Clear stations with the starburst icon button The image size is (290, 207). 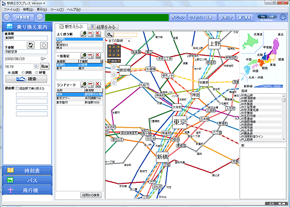coord(44,45)
